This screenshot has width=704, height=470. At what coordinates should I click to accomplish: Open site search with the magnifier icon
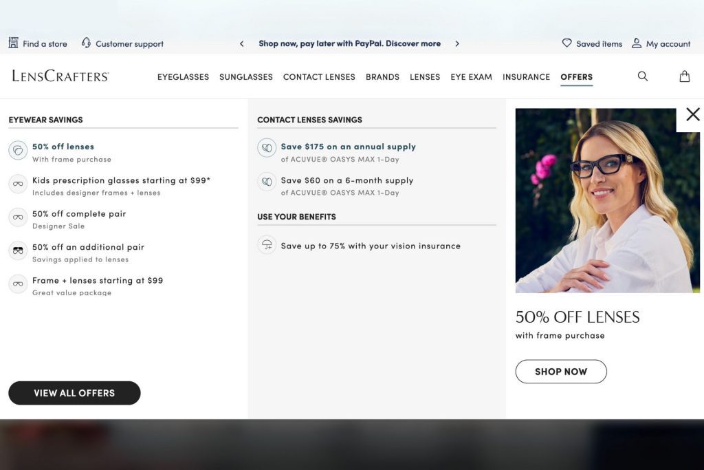point(642,76)
